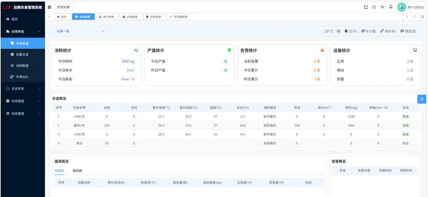Open the 用户189019 account menu

coord(416,7)
